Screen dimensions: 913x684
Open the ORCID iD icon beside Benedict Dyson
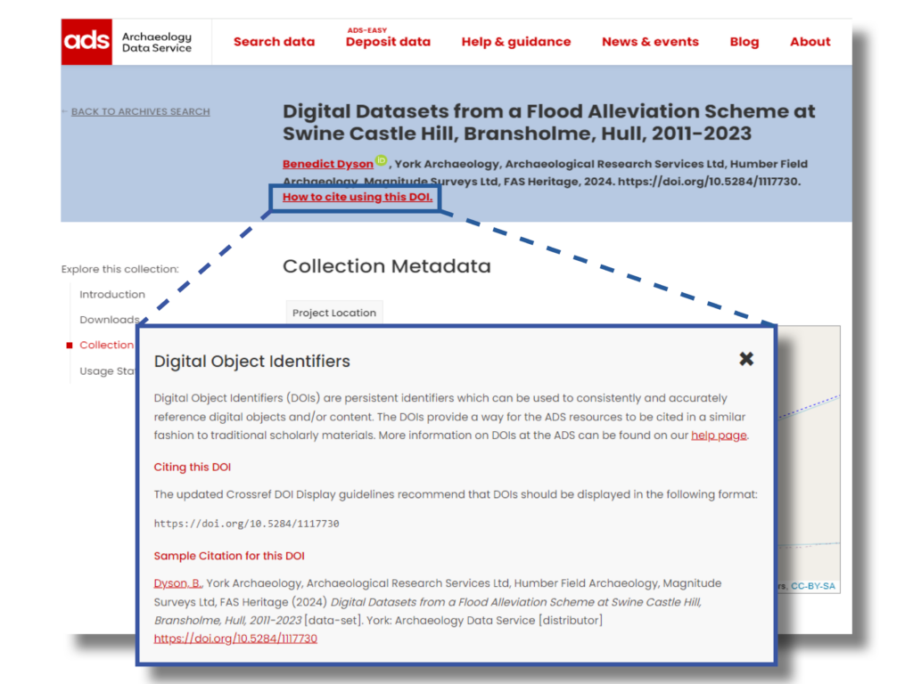(382, 160)
